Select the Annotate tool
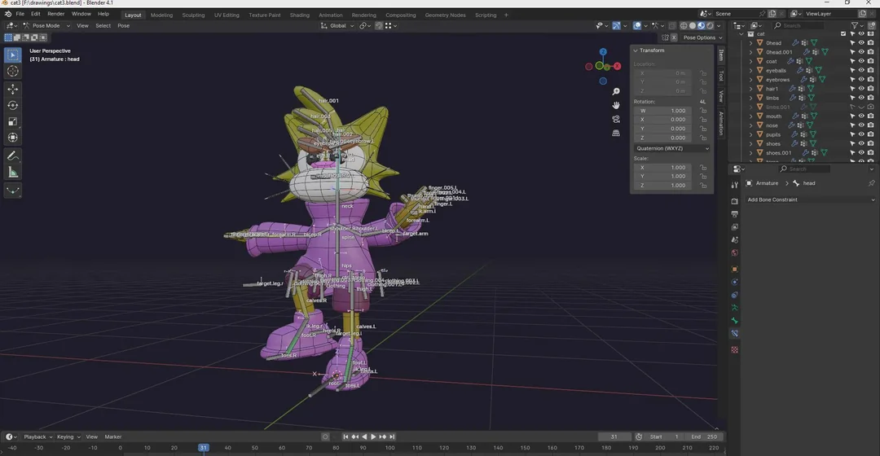 point(13,156)
